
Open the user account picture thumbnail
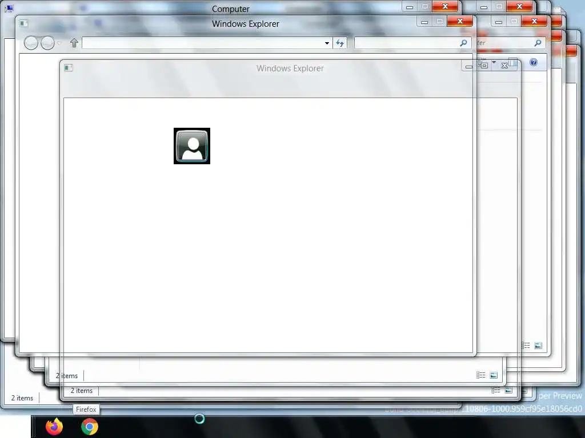coord(192,146)
